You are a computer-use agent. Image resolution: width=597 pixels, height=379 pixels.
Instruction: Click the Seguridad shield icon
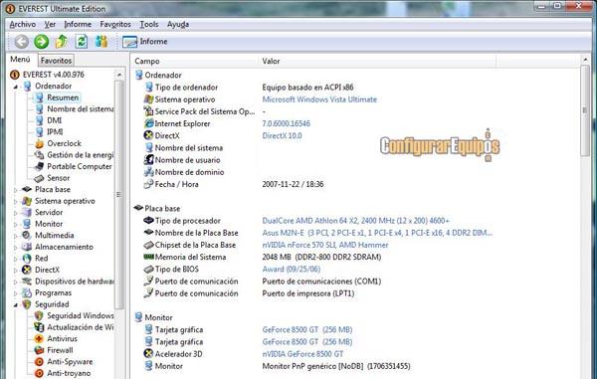point(27,304)
